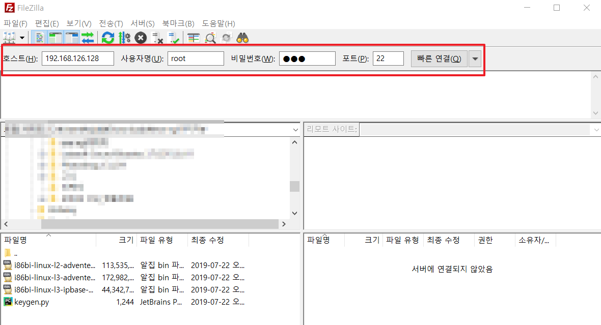Sort local files by 파일 유형 column
This screenshot has width=601, height=325.
162,240
